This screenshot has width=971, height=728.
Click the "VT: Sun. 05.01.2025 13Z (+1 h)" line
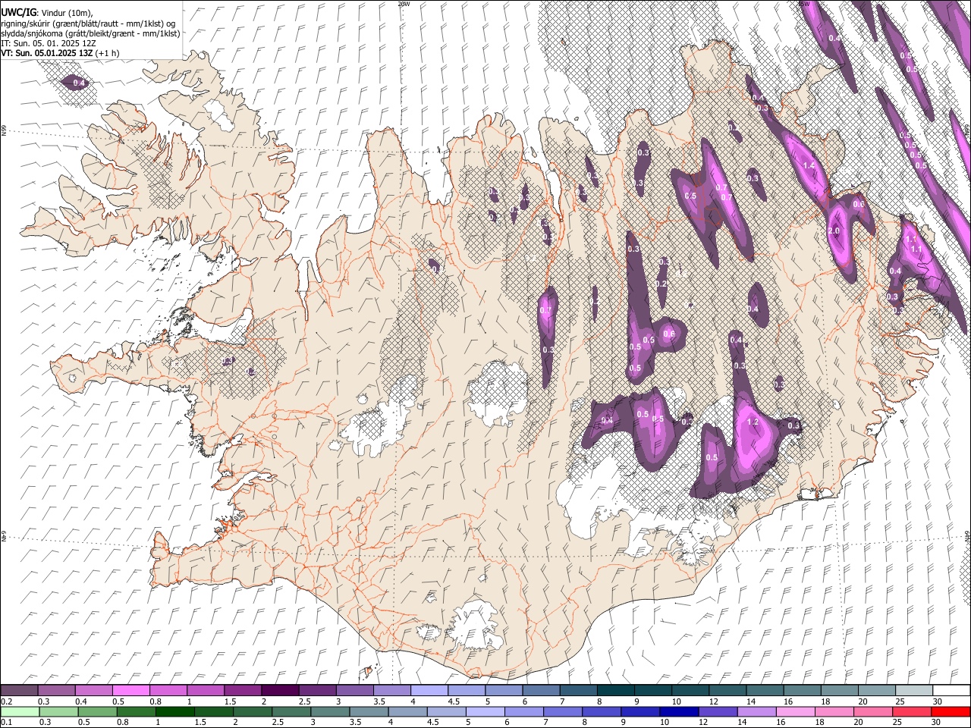tap(60, 53)
